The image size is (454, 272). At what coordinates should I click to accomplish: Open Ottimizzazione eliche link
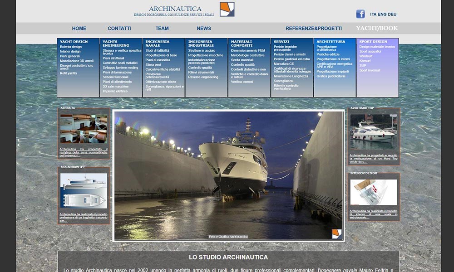click(x=161, y=82)
